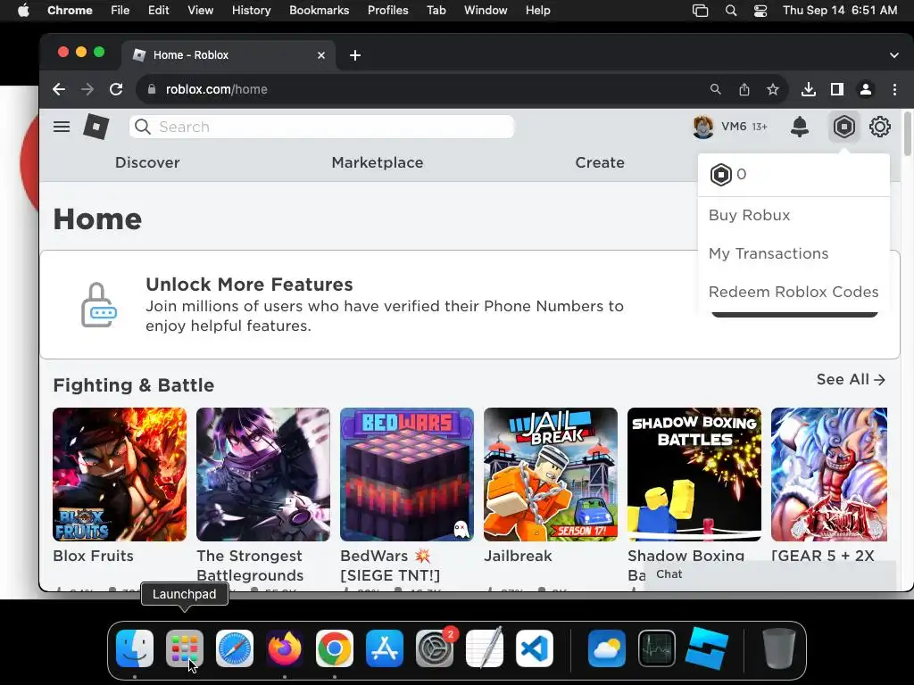Toggle Chrome side panel icon
This screenshot has height=685, width=914.
point(837,89)
